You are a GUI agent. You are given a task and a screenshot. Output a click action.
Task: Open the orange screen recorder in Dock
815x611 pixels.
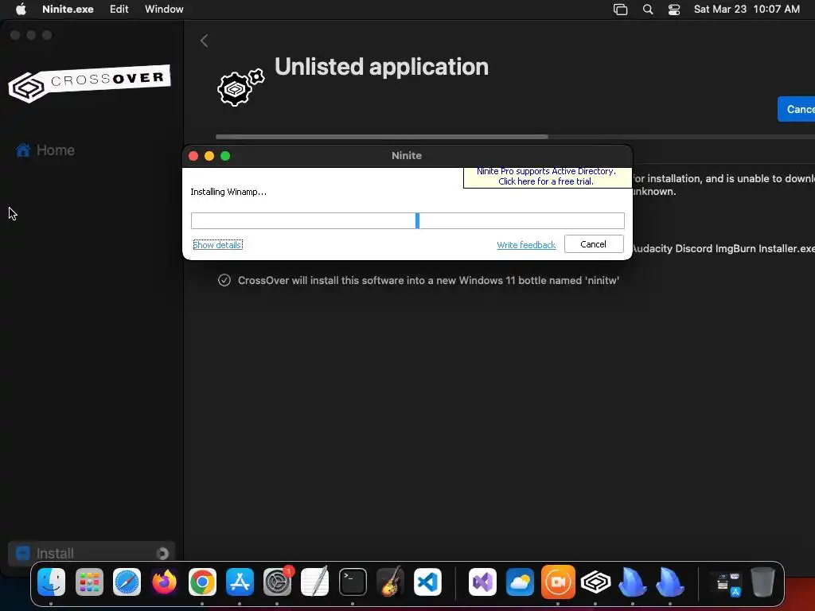click(x=558, y=582)
